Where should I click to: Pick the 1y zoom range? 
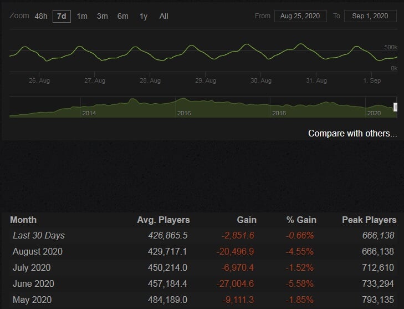point(144,16)
